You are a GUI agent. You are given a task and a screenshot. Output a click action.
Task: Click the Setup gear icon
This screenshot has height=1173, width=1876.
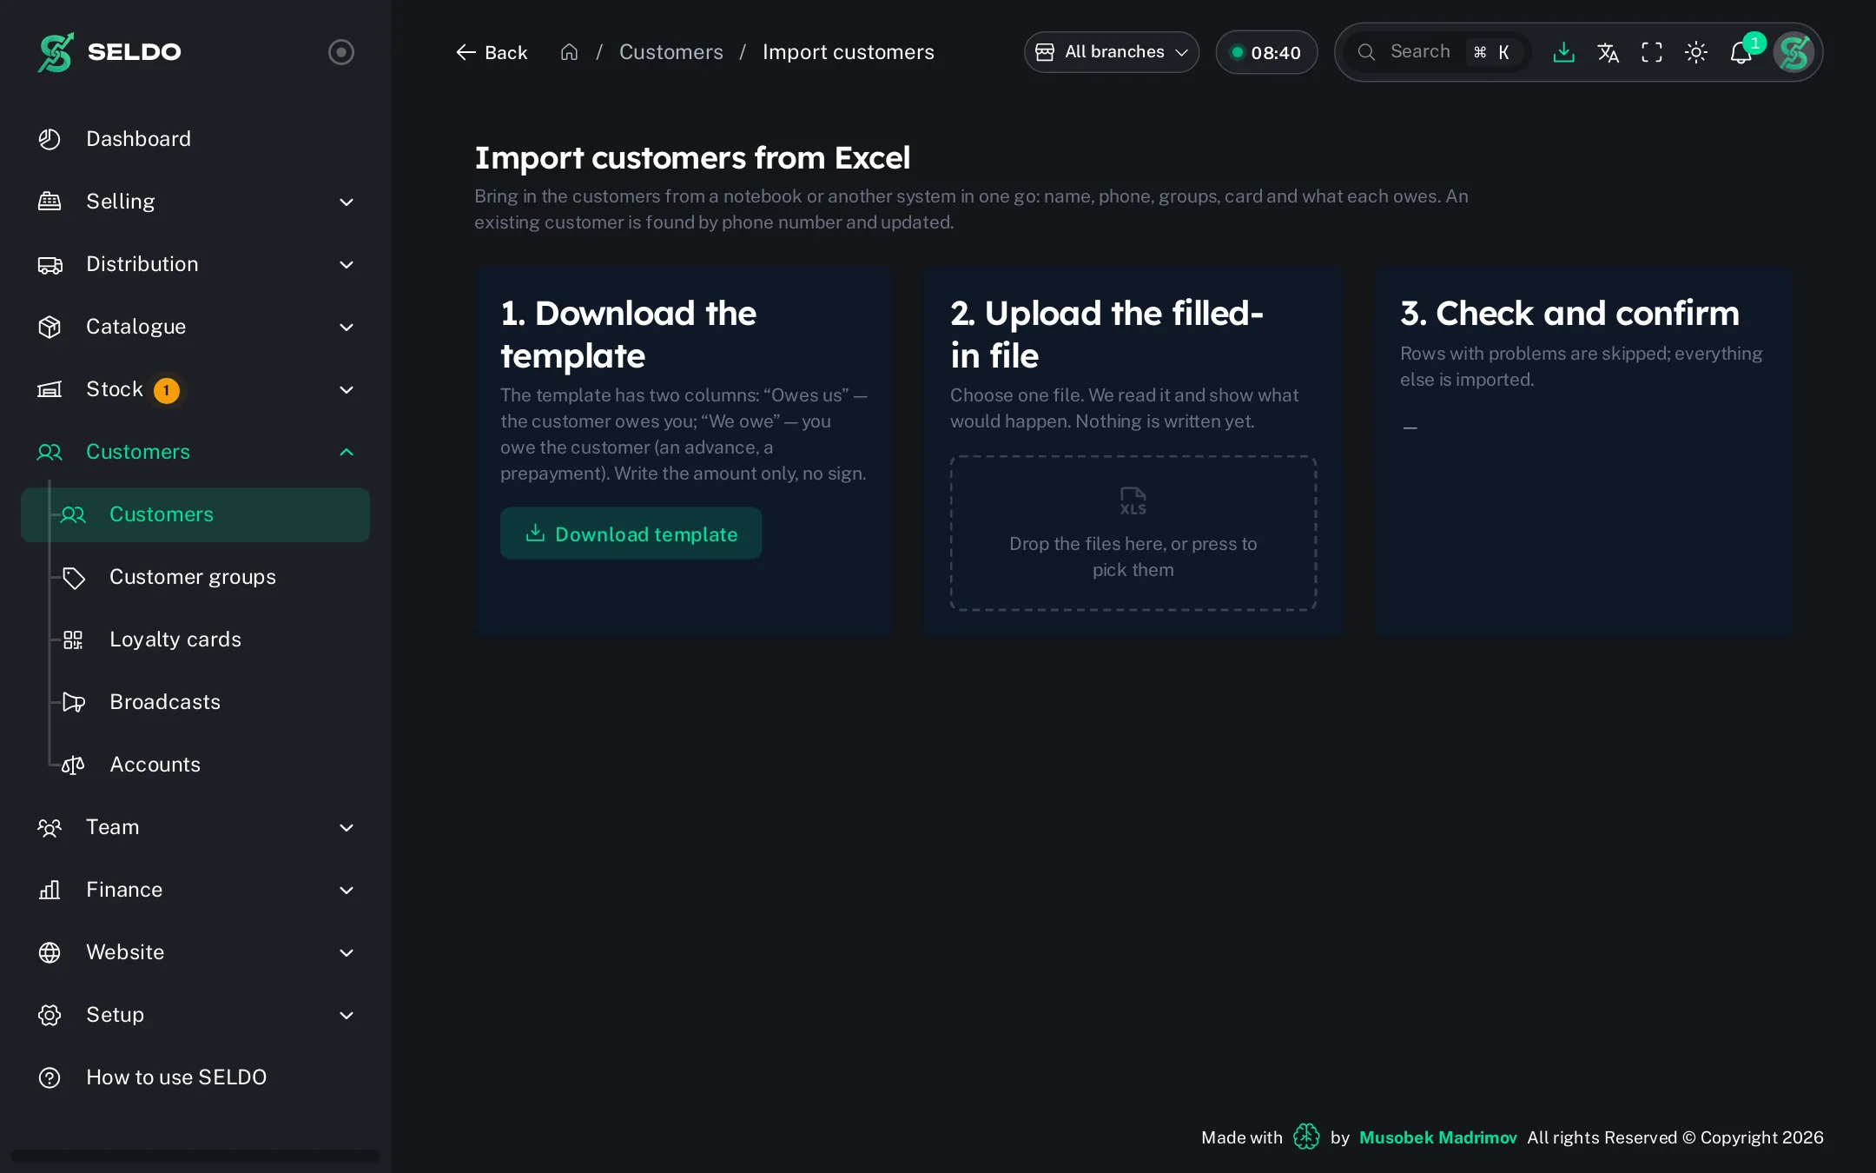[50, 1015]
